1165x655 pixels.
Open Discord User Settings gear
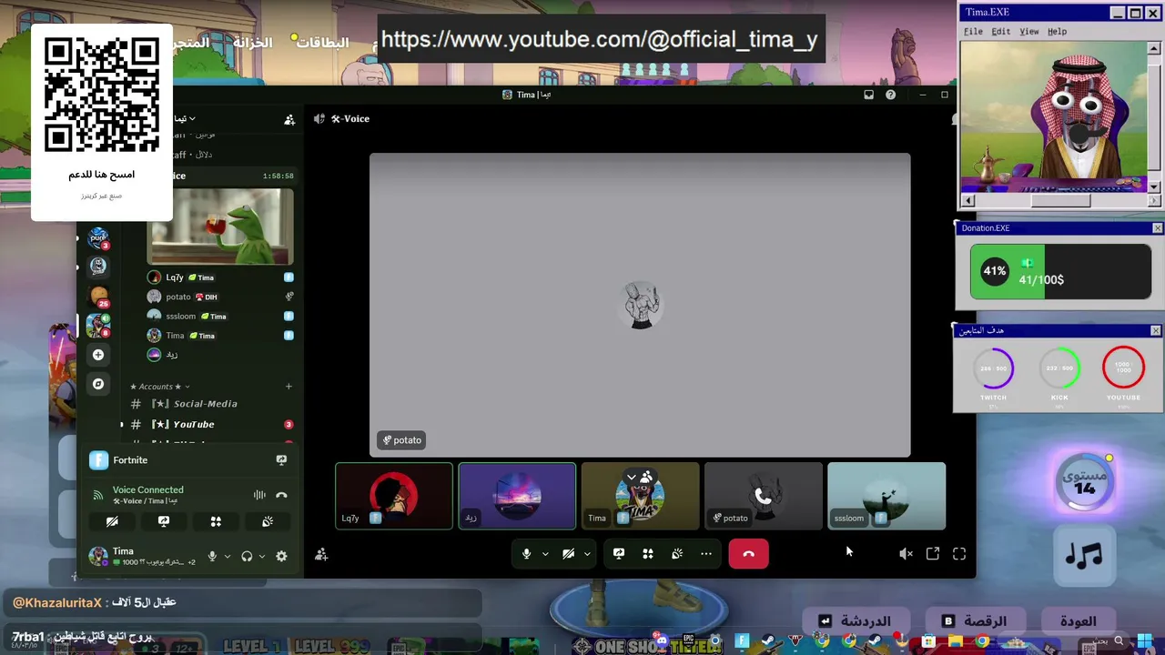pyautogui.click(x=281, y=557)
